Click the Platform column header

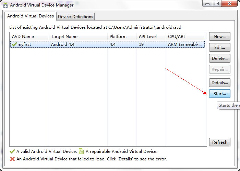coord(122,37)
